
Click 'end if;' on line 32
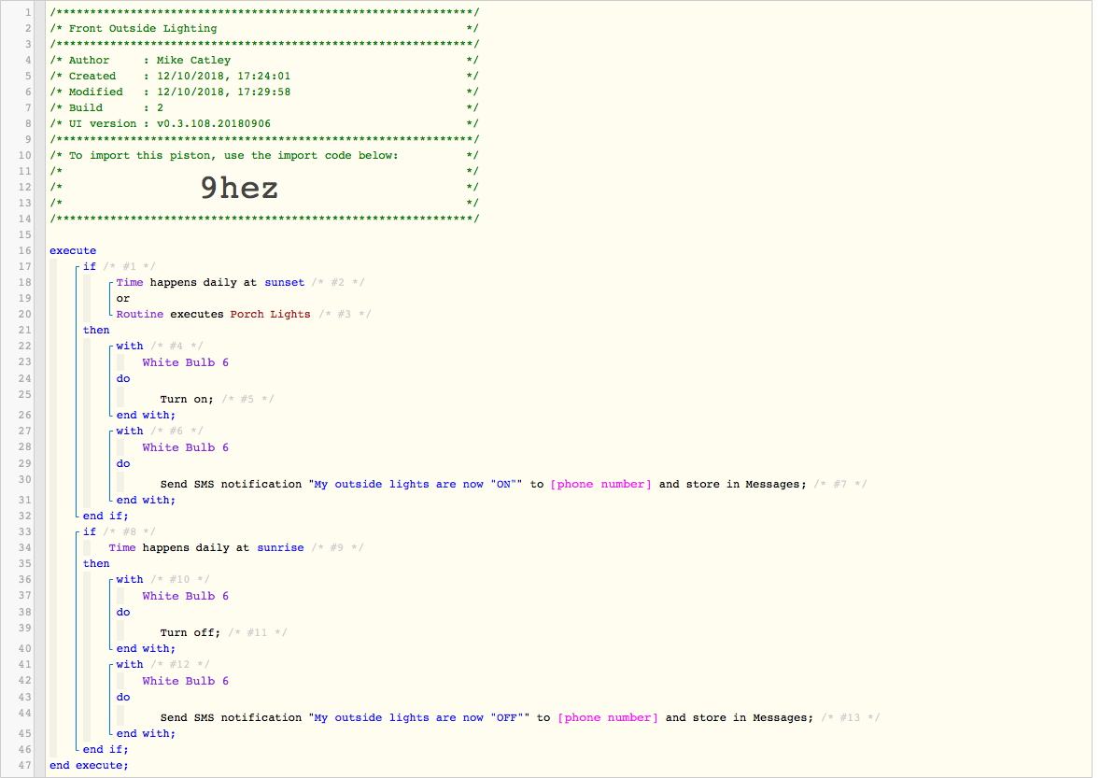[106, 516]
